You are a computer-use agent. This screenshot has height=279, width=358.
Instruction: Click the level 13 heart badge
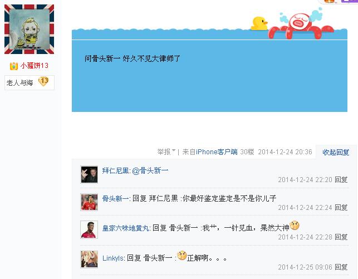pyautogui.click(x=43, y=81)
